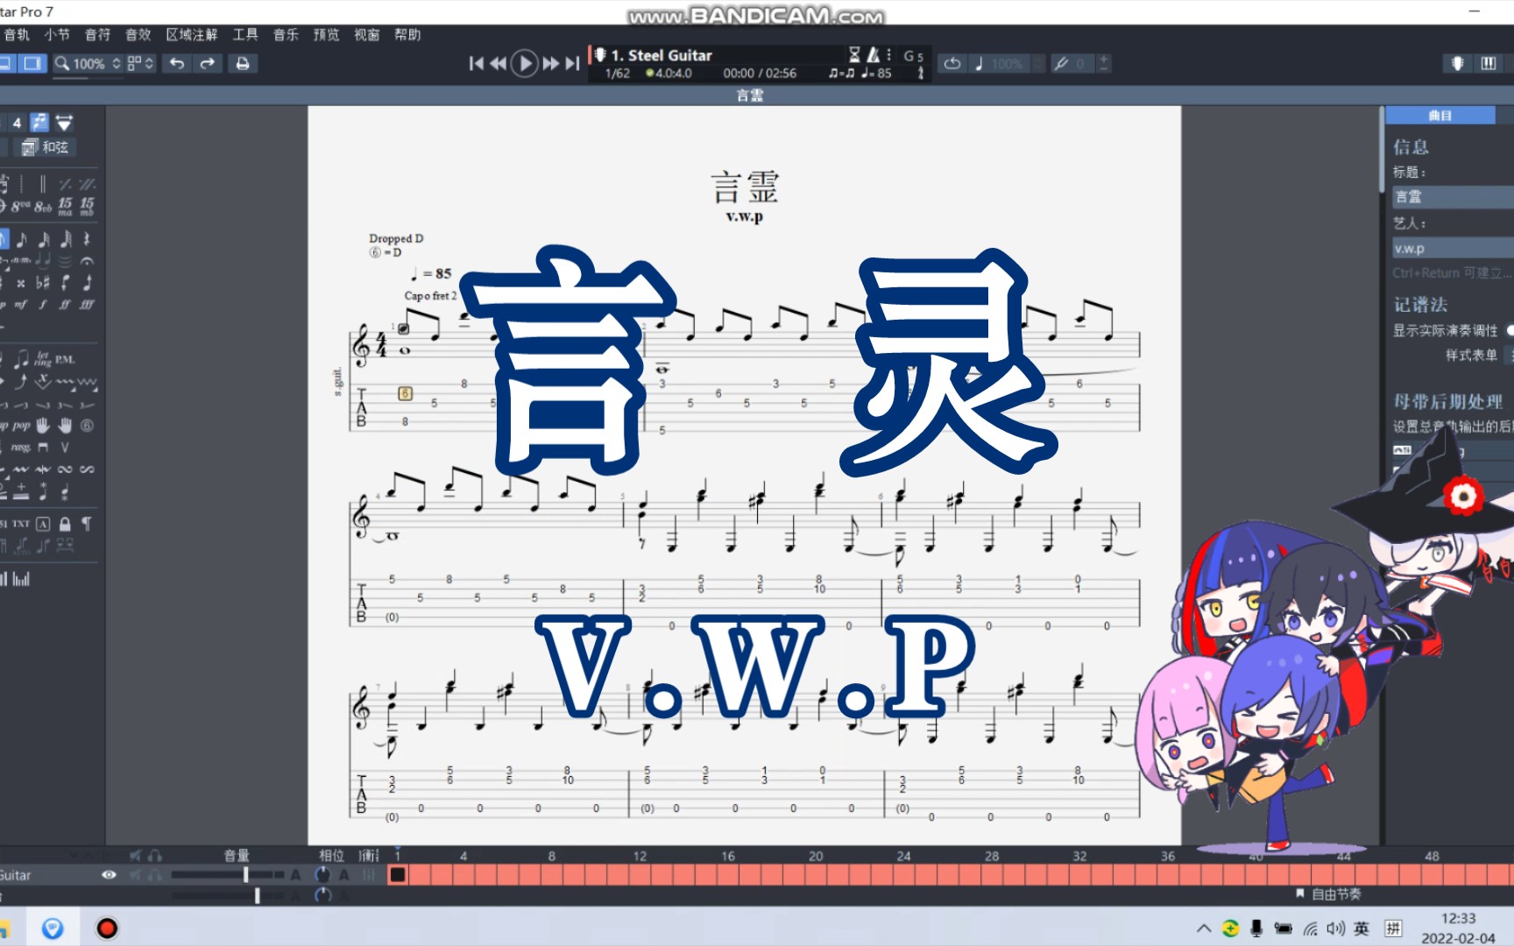This screenshot has width=1514, height=946.
Task: Add palm mute (P.M.) effect
Action: [65, 359]
